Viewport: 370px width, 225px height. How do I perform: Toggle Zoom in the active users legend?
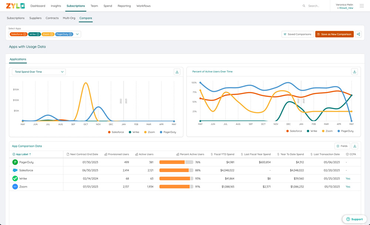coord(327,131)
